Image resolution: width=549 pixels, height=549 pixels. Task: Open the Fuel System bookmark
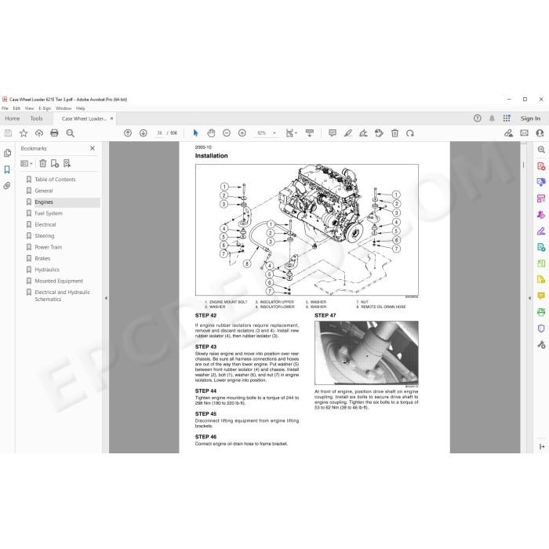[x=49, y=213]
